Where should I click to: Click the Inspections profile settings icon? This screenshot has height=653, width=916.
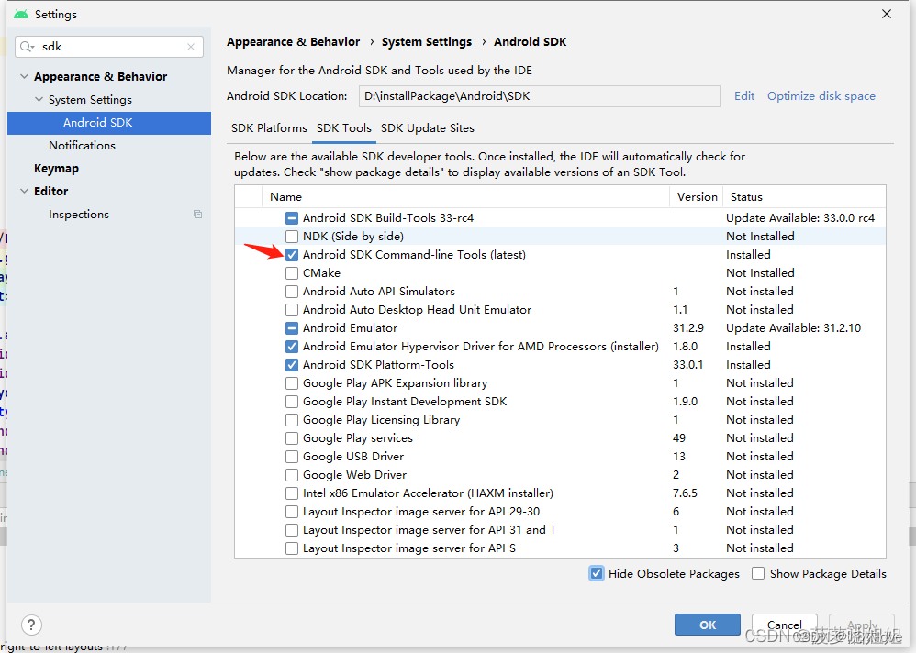tap(197, 215)
